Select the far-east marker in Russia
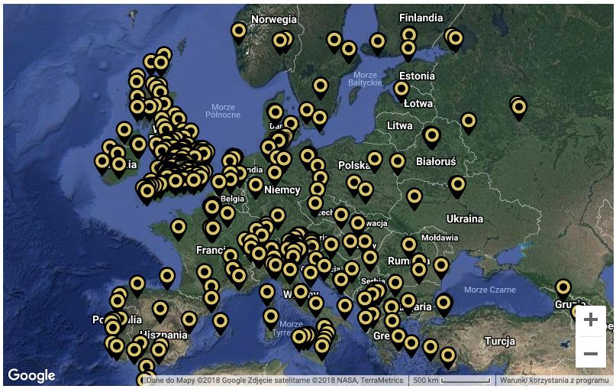The height and width of the screenshot is (389, 616). (518, 109)
